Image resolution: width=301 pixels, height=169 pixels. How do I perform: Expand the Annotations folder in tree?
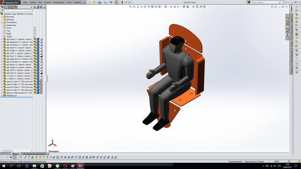pyautogui.click(x=2, y=22)
